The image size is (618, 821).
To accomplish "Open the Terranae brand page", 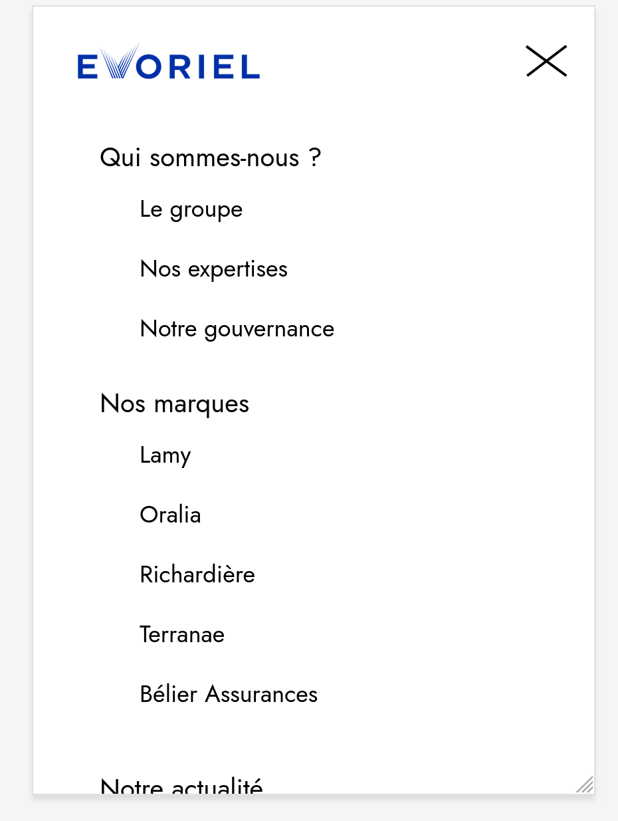I will [182, 634].
